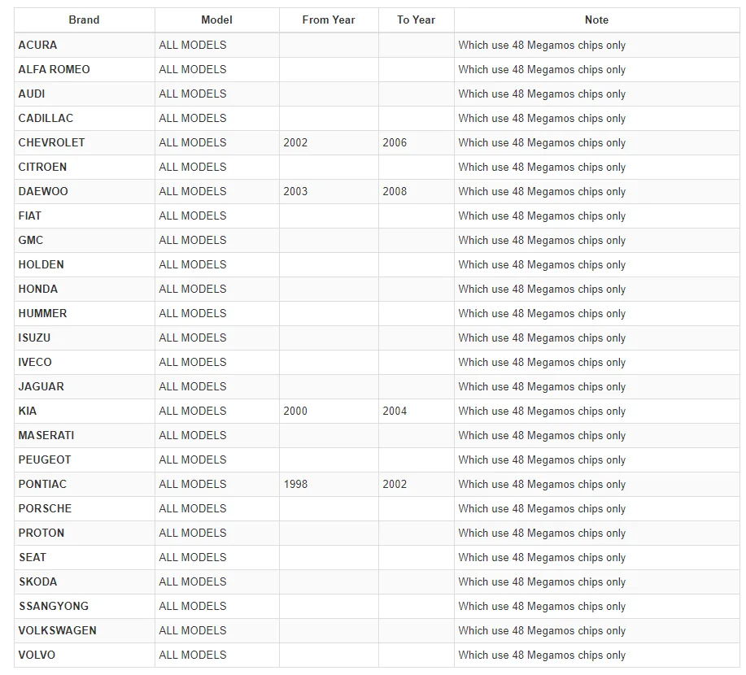The height and width of the screenshot is (675, 746).
Task: Click the SSANGYONG brand cell
Action: [x=54, y=606]
